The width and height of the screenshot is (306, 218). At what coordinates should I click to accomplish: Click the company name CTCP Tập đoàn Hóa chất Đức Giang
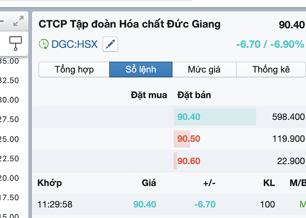[129, 24]
